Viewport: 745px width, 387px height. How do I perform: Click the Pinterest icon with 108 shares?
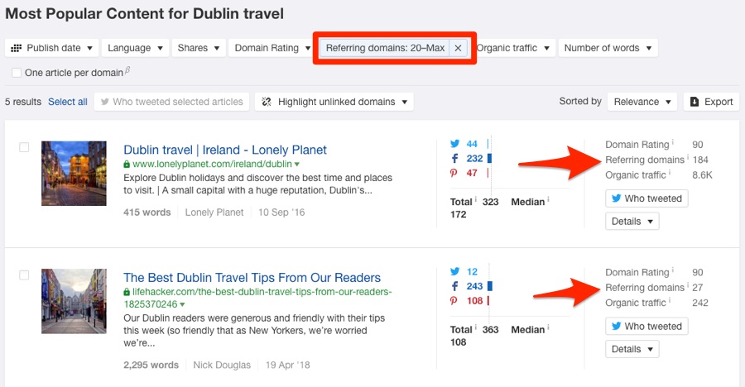(x=454, y=300)
